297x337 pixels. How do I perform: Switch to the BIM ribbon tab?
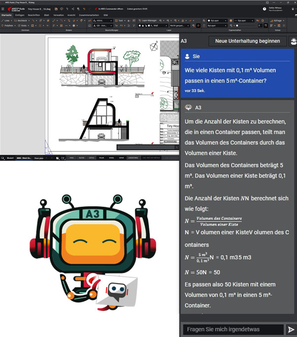106,15
